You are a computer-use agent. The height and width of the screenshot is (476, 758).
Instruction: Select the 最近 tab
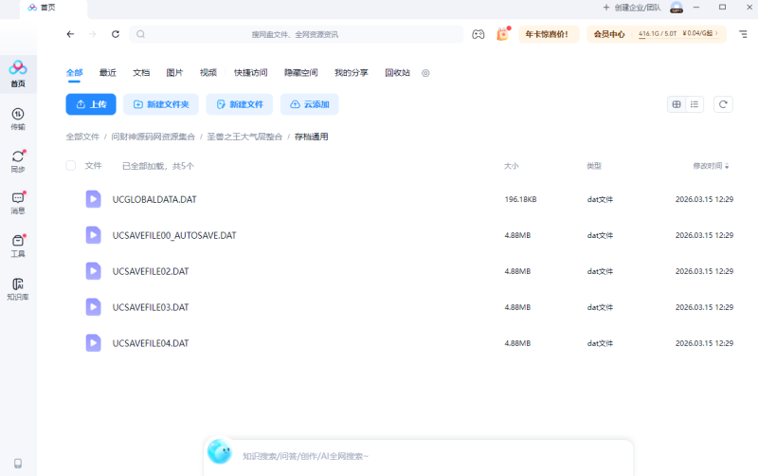[108, 73]
